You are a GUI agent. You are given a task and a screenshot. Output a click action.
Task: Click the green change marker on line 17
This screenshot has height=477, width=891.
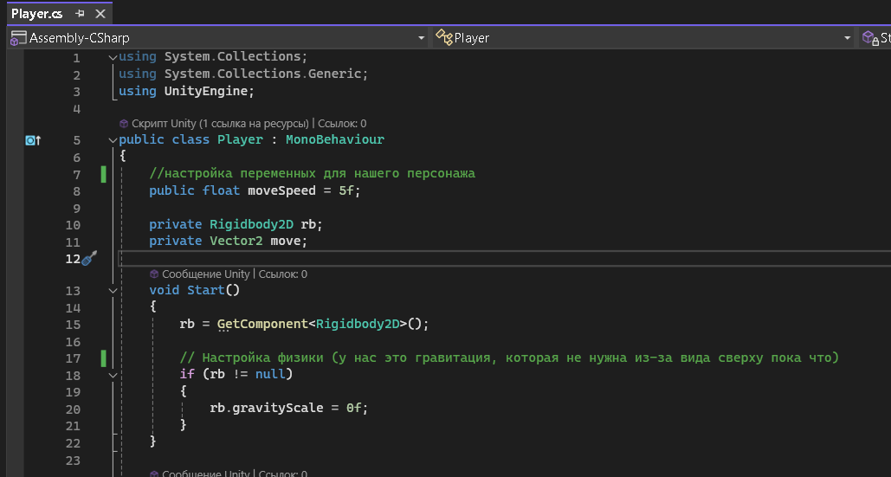[x=103, y=358]
